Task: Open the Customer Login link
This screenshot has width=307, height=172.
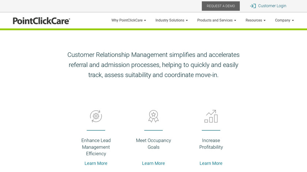Action: 272,6
